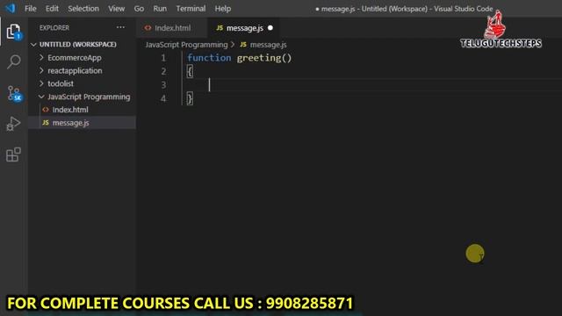Place cursor on line 1 function greeting()

click(240, 58)
